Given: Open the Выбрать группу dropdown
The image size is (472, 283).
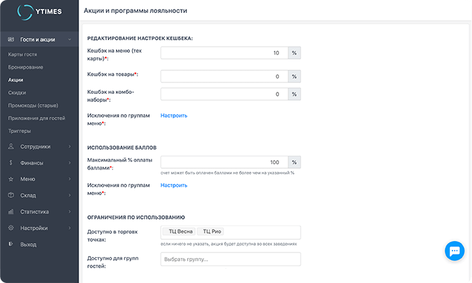Looking at the screenshot, I should click(230, 259).
